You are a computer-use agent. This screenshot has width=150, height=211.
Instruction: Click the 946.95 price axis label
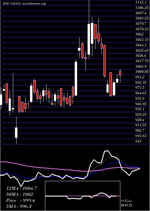tap(141, 104)
